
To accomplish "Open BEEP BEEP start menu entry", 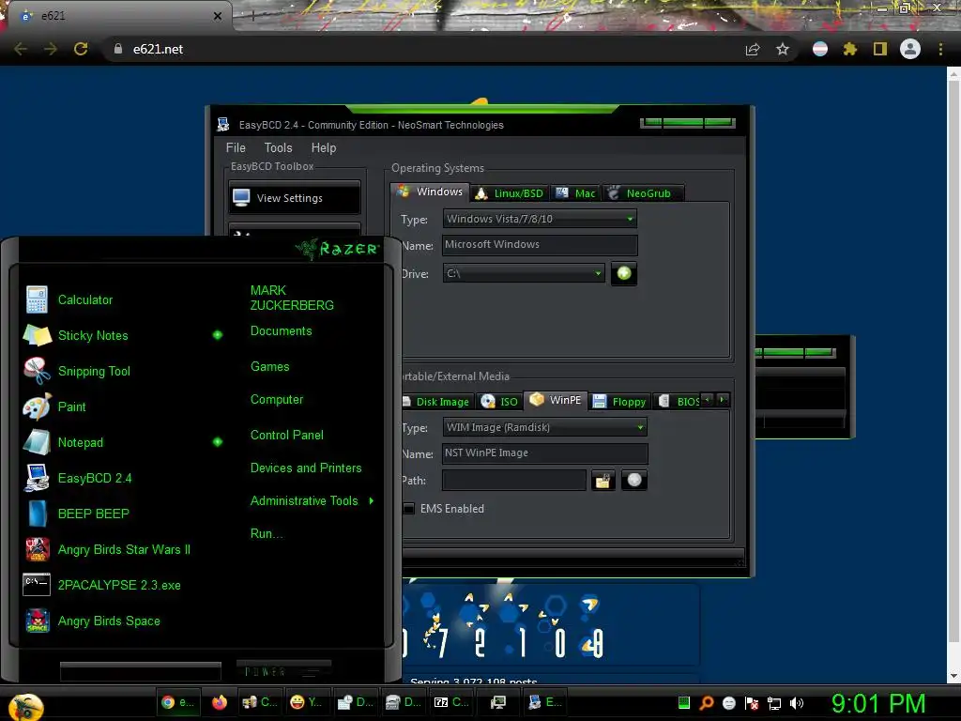I will pyautogui.click(x=93, y=514).
